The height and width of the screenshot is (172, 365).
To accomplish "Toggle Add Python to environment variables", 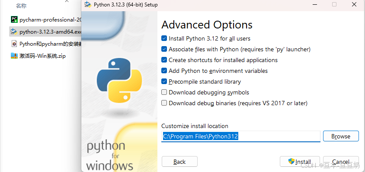I will click(164, 71).
